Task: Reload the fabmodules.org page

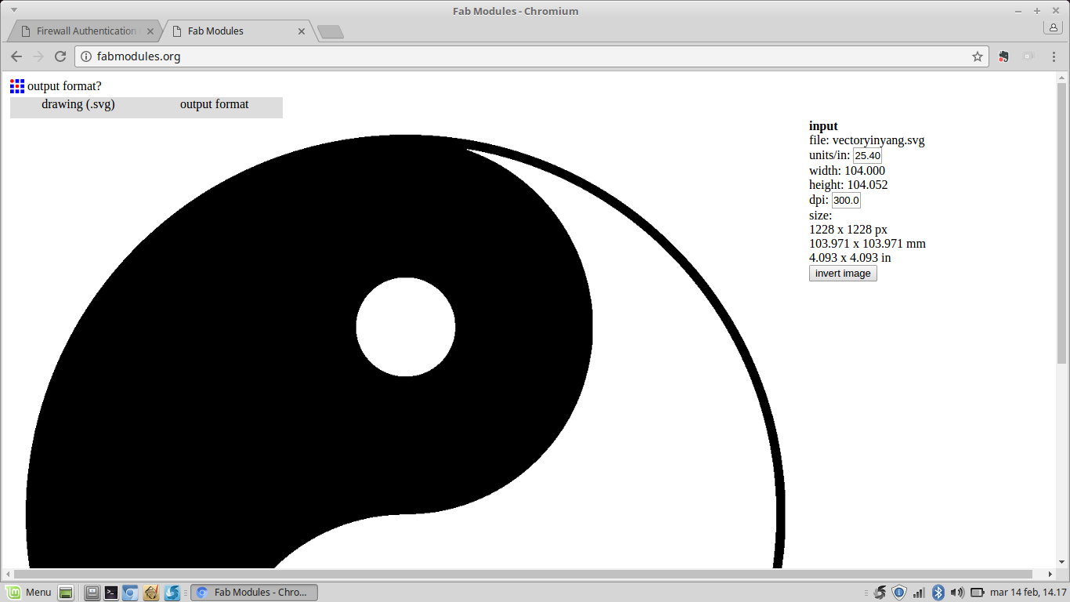Action: [x=60, y=56]
